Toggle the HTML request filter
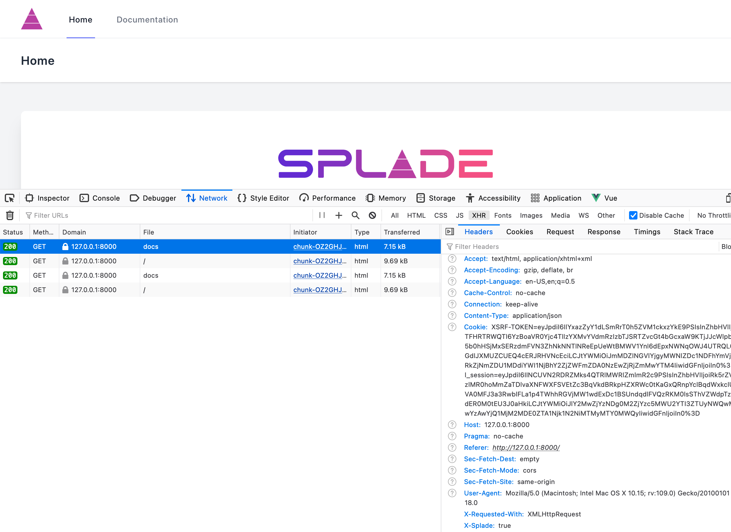This screenshot has width=731, height=532. 416,215
